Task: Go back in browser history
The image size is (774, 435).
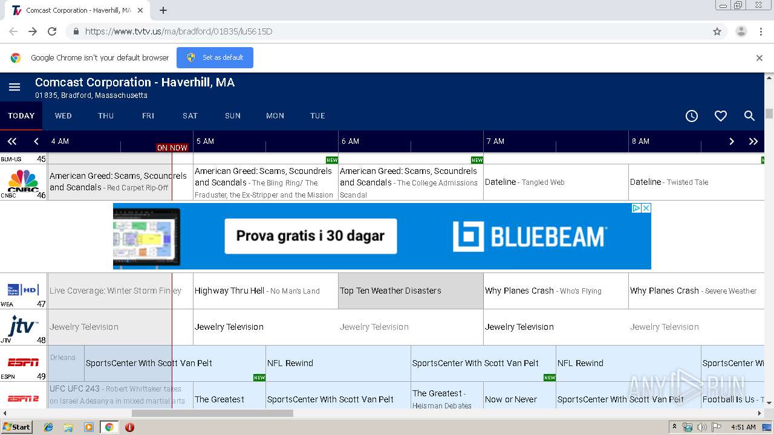Action: point(13,31)
